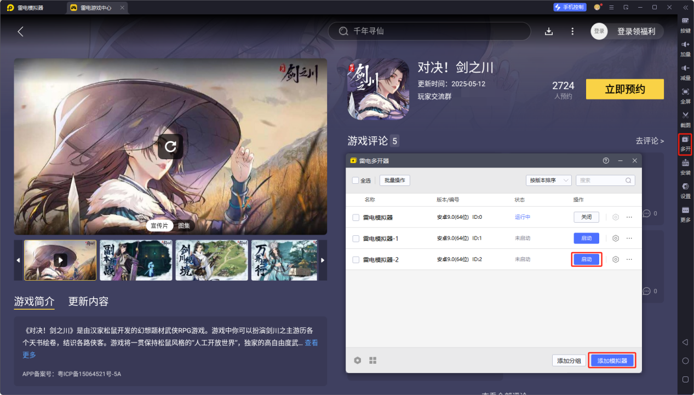Screen dimensions: 694x395
Task: Check the 雷电模拟器 ID:0 row checkbox
Action: click(x=356, y=217)
